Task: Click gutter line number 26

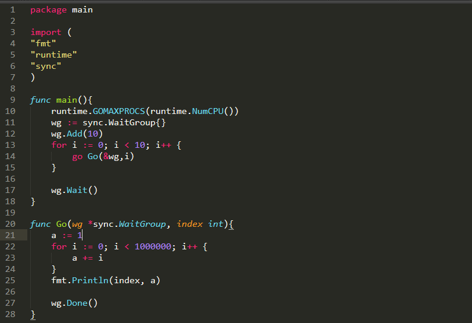Action: [x=10, y=292]
